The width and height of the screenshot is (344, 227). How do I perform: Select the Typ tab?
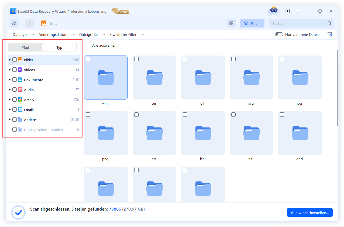tap(59, 47)
